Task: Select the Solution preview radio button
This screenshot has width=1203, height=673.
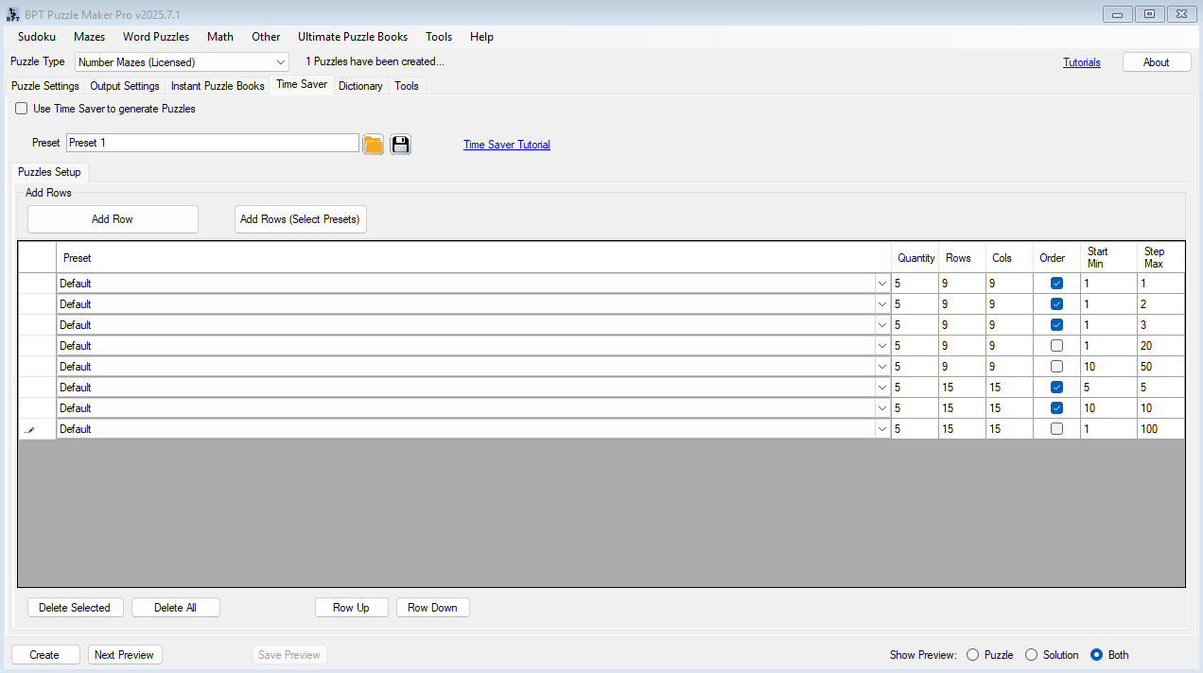Action: coord(1031,655)
